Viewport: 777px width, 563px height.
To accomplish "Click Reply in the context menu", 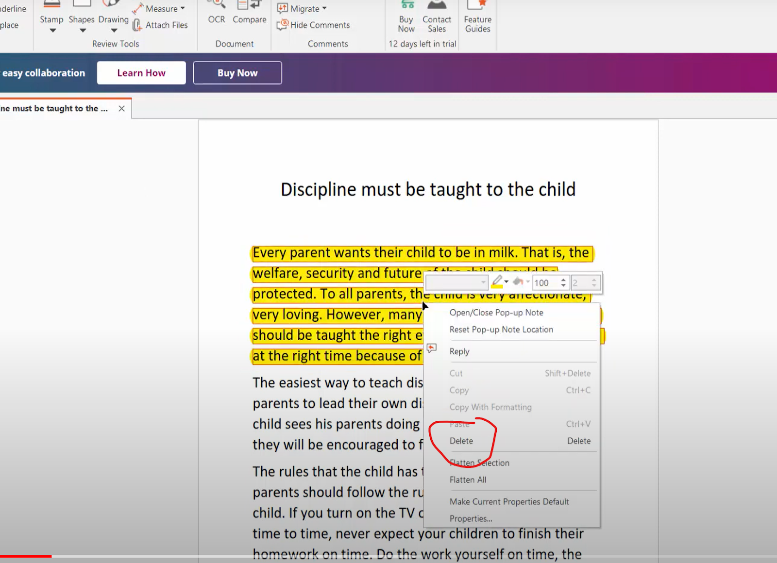I will pyautogui.click(x=459, y=351).
